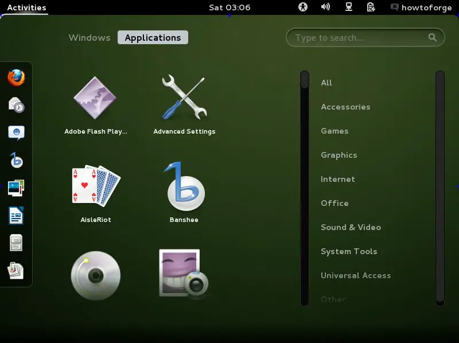Screen dimensions: 459x343
Task: Filter by Universal Access category
Action: pyautogui.click(x=356, y=275)
